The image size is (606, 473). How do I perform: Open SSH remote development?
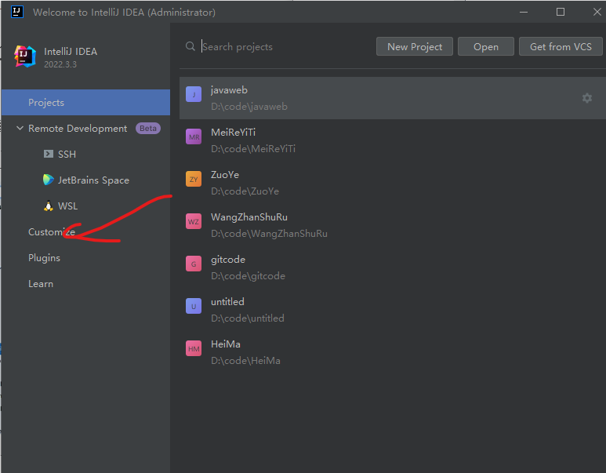point(67,155)
